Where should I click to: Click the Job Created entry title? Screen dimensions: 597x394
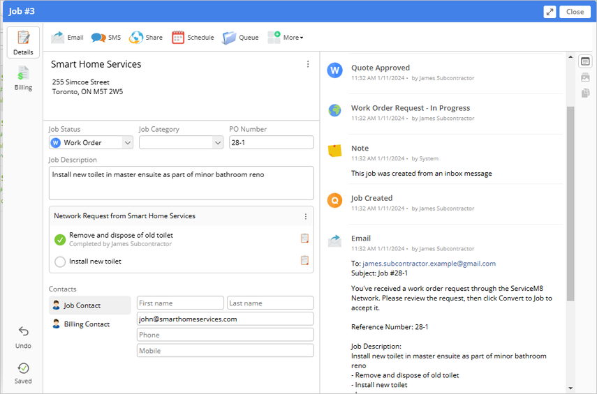(x=371, y=198)
